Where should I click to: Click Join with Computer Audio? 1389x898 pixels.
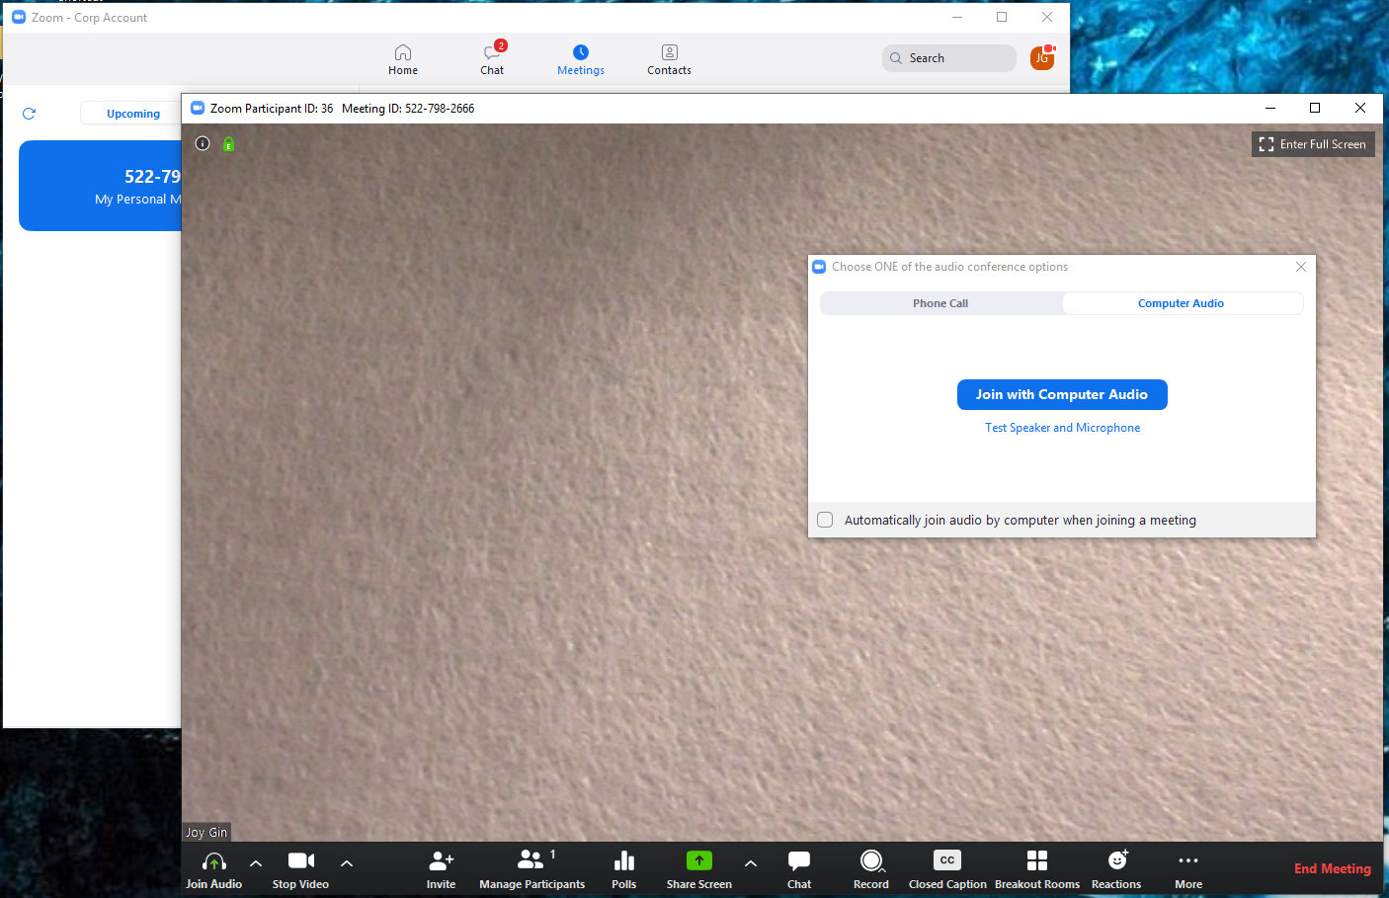1062,394
